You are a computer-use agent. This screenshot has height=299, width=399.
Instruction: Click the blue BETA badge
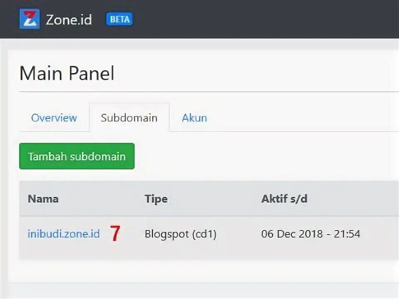coord(119,19)
